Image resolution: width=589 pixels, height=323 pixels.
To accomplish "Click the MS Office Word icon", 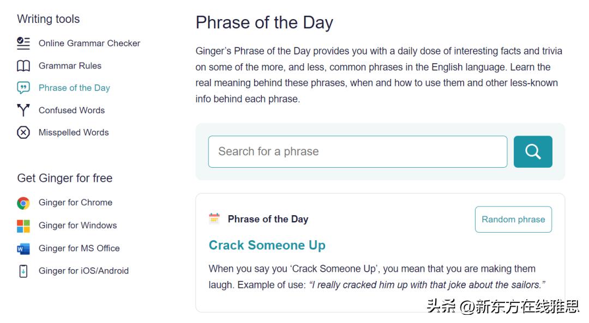I will [x=23, y=249].
